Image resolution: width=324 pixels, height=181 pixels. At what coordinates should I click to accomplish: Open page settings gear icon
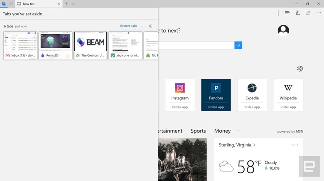click(300, 69)
